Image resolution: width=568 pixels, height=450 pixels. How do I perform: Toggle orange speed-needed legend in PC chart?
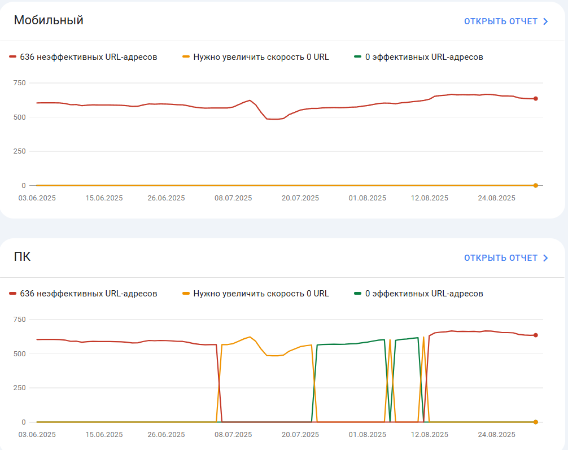pyautogui.click(x=256, y=294)
